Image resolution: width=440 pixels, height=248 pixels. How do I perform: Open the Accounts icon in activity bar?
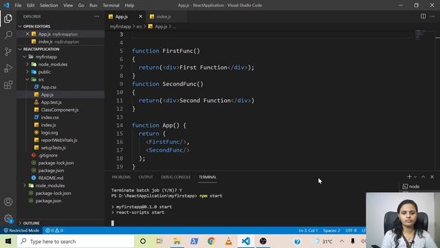click(8, 202)
